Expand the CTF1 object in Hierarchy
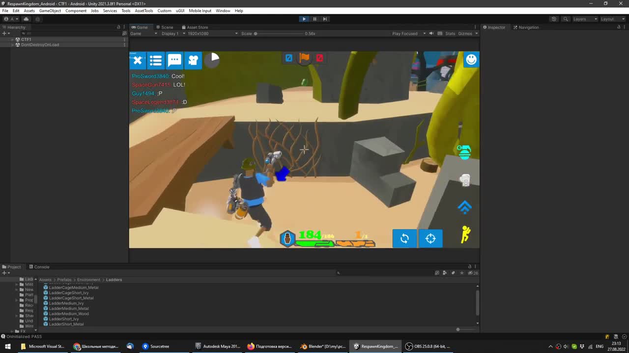Viewport: 629px width, 353px height. click(12, 39)
